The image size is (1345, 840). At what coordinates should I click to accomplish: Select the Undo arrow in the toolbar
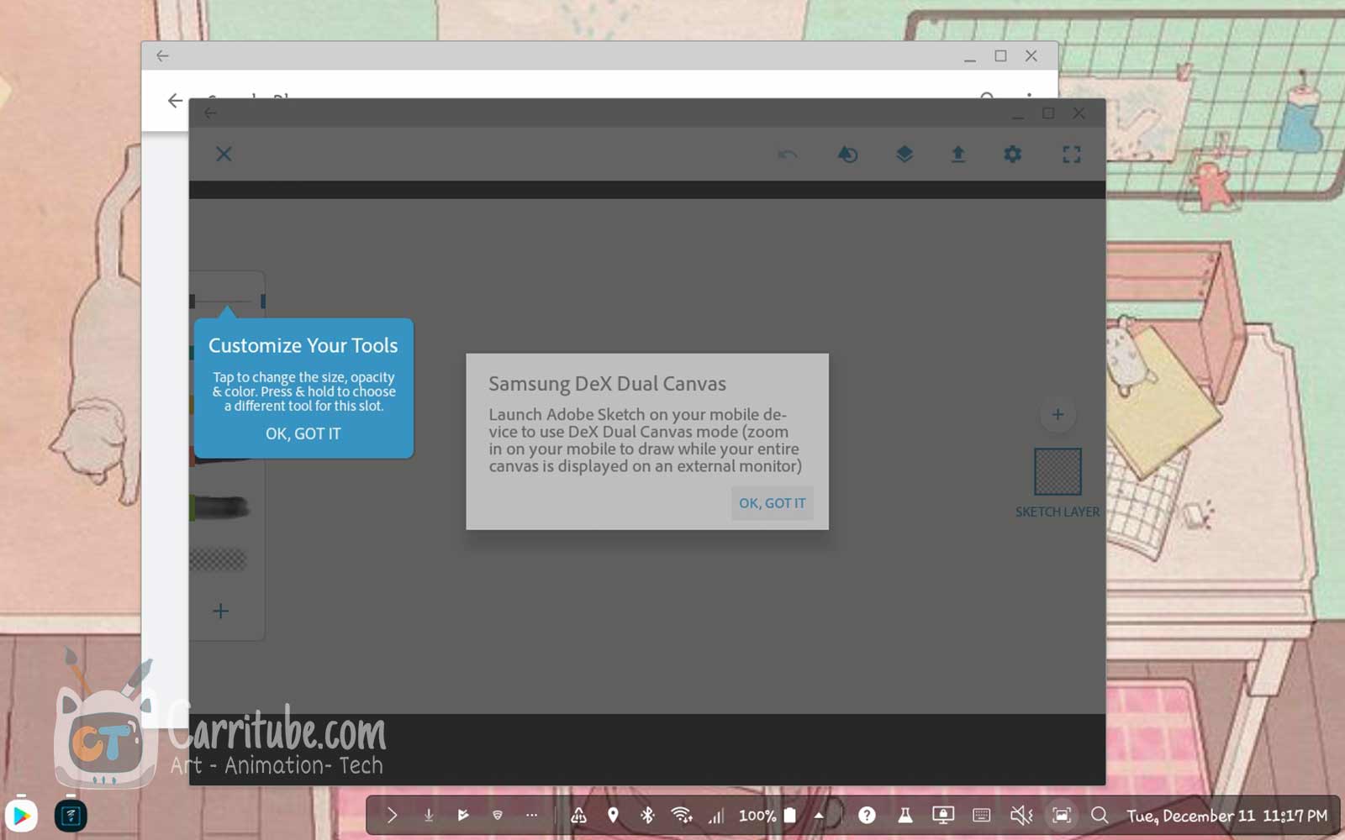[x=788, y=155]
